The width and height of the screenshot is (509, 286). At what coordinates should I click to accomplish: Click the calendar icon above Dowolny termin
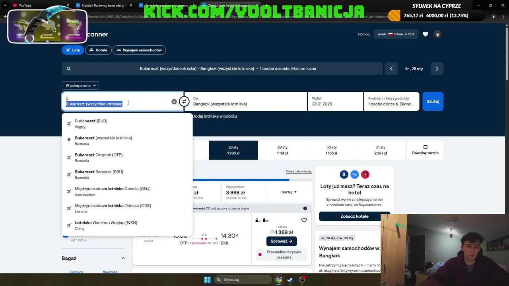pos(425,147)
